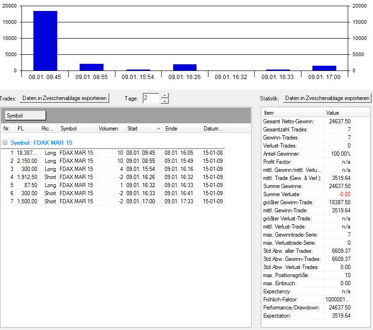
Task: Click the Trades export to clipboard button
Action: [64, 98]
